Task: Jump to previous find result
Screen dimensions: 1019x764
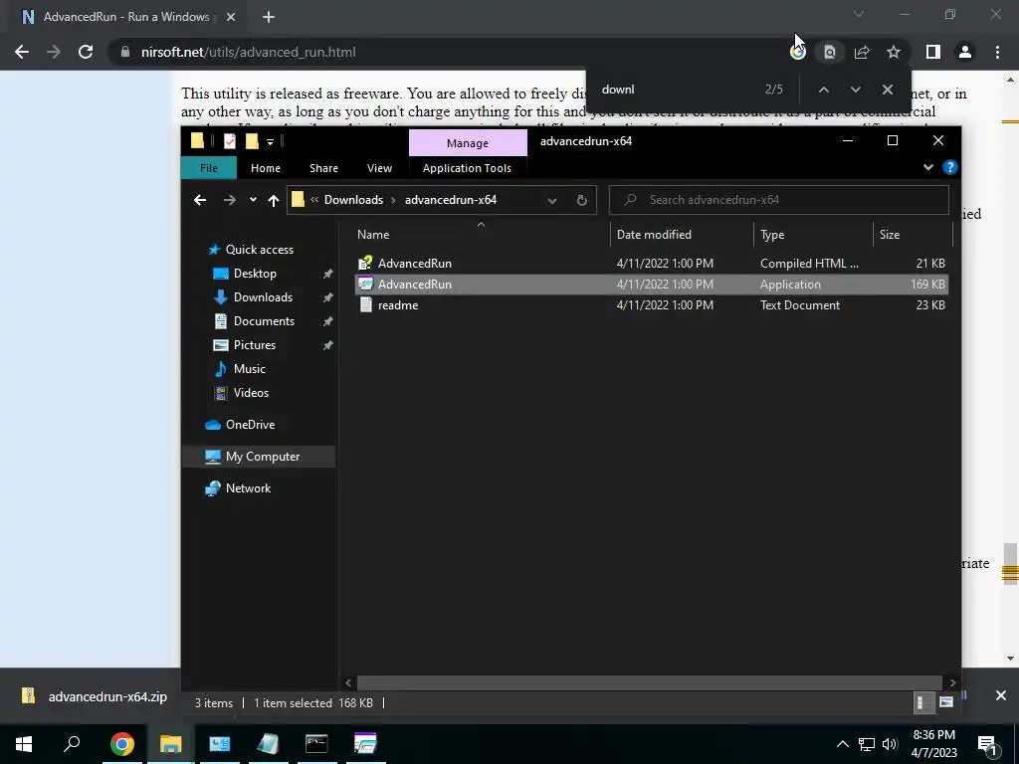Action: (x=823, y=90)
